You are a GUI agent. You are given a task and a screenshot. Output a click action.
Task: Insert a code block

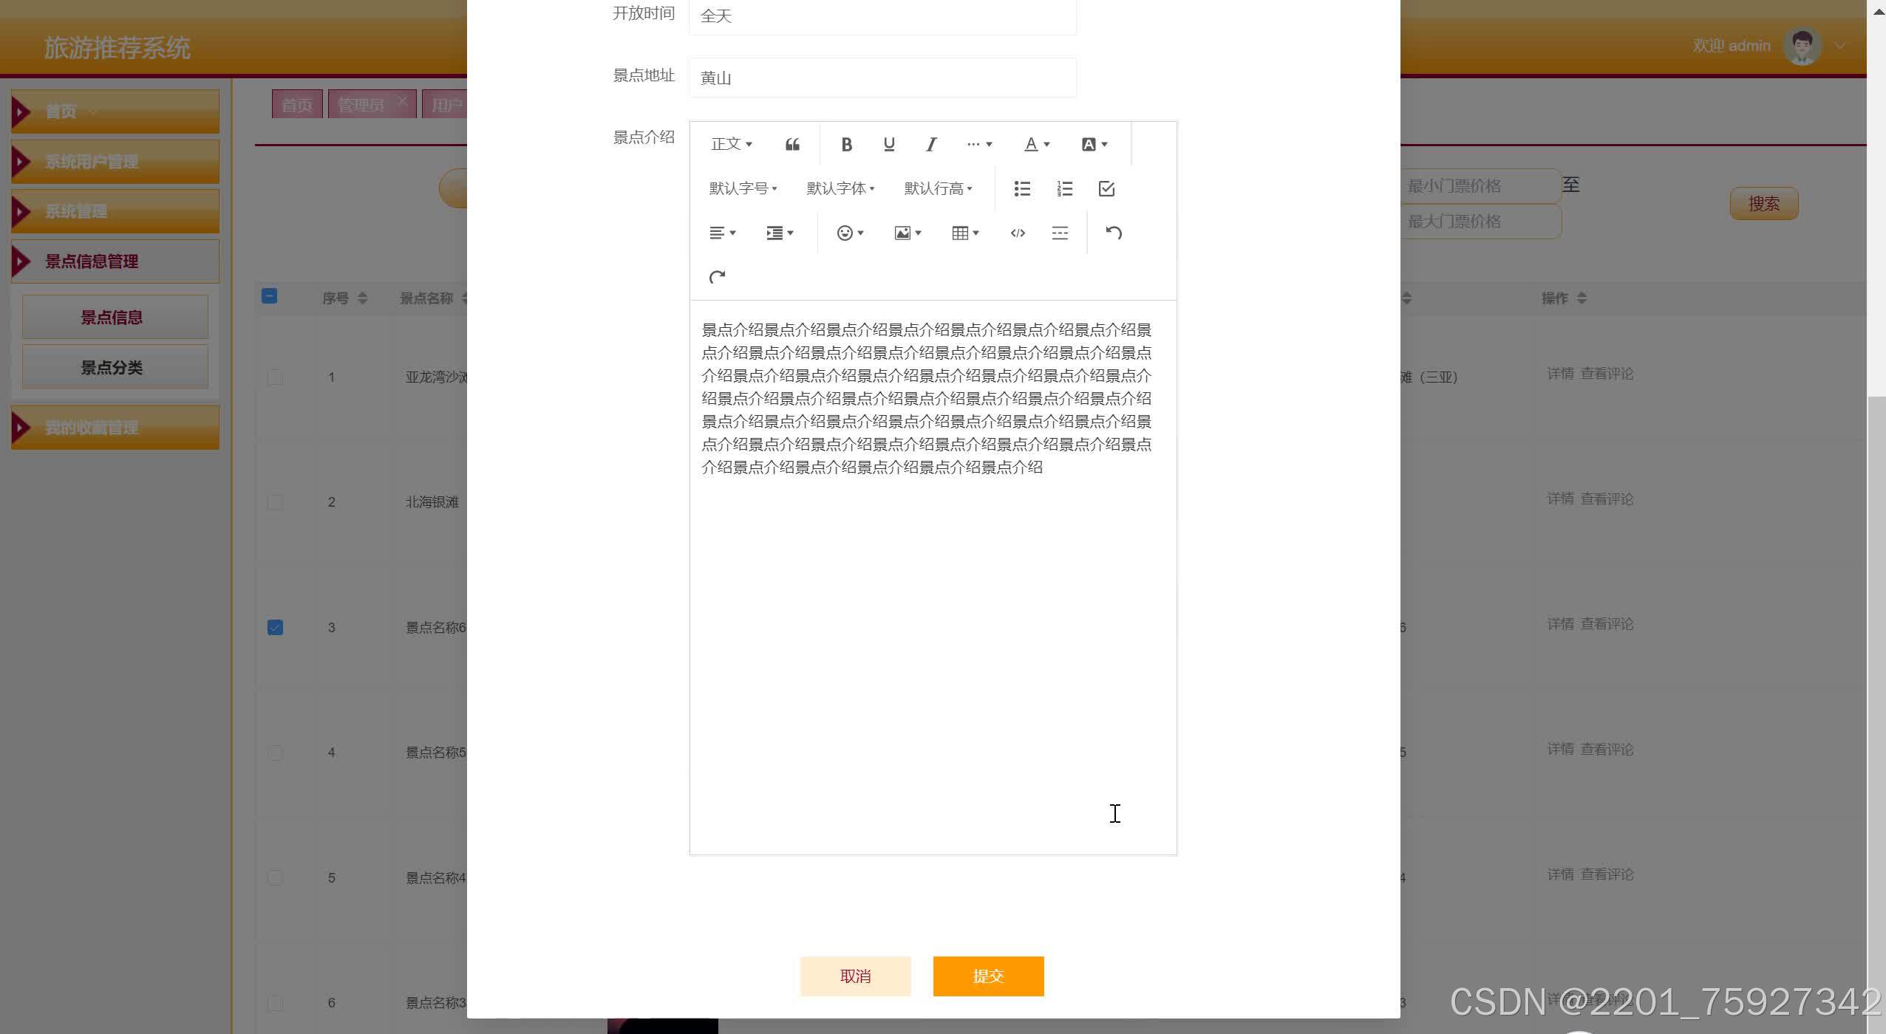pyautogui.click(x=1018, y=233)
